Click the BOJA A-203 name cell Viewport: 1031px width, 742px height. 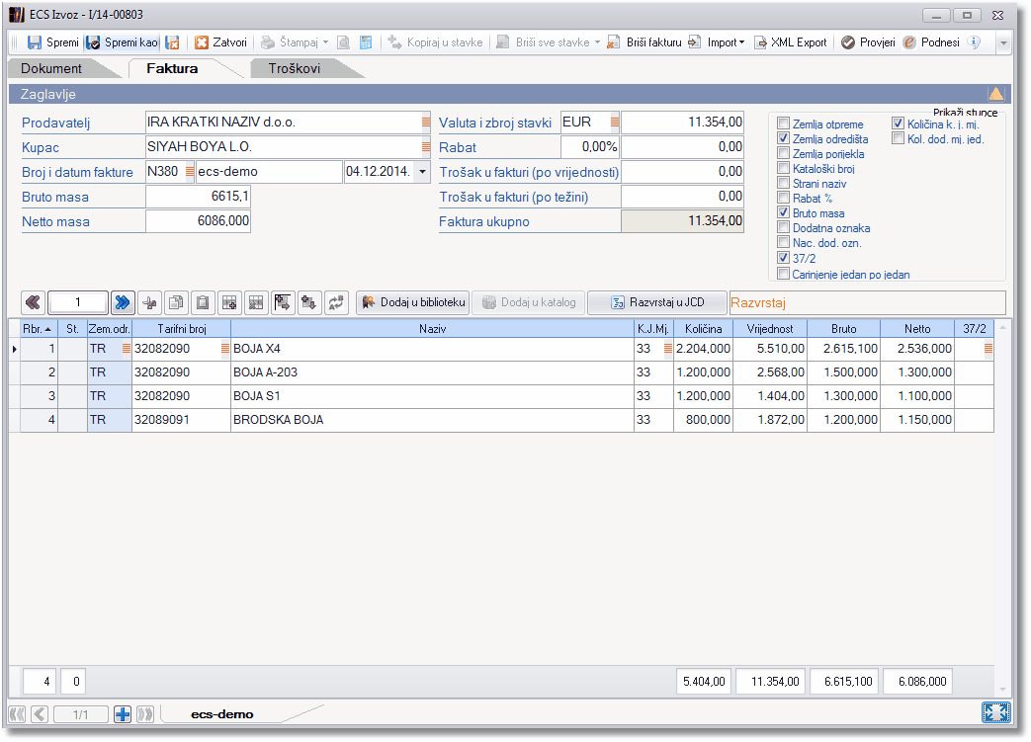(x=432, y=372)
